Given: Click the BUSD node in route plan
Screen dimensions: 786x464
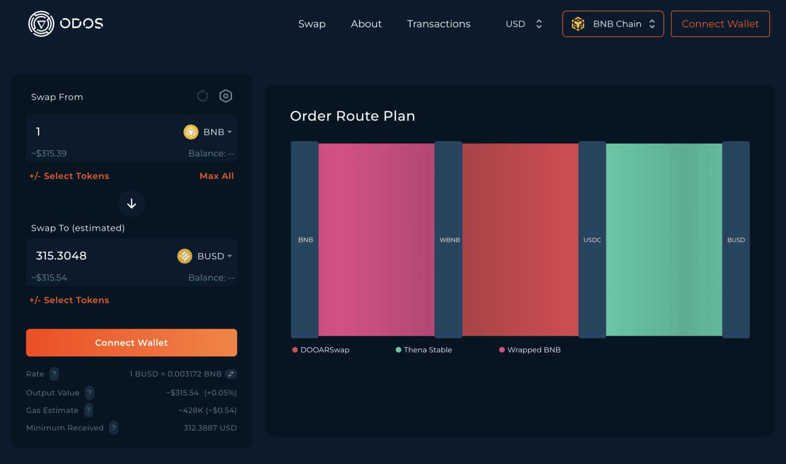Looking at the screenshot, I should click(736, 240).
